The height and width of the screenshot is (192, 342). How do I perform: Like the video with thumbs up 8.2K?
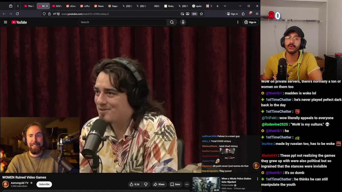(134, 184)
